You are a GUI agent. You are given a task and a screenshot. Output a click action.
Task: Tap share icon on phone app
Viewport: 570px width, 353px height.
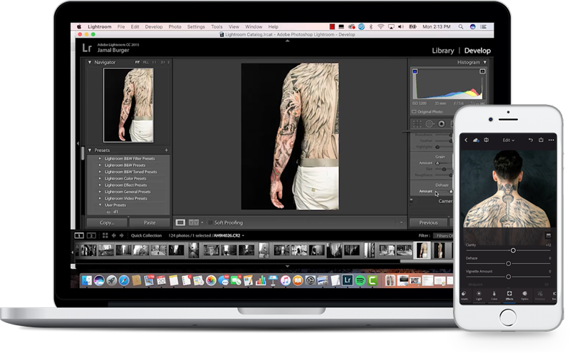(541, 140)
